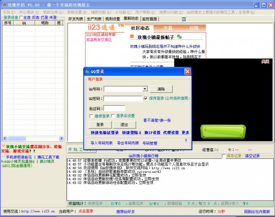This screenshot has width=275, height=217.
Task: Switch to the 生产列表 tab
Action: click(x=94, y=19)
